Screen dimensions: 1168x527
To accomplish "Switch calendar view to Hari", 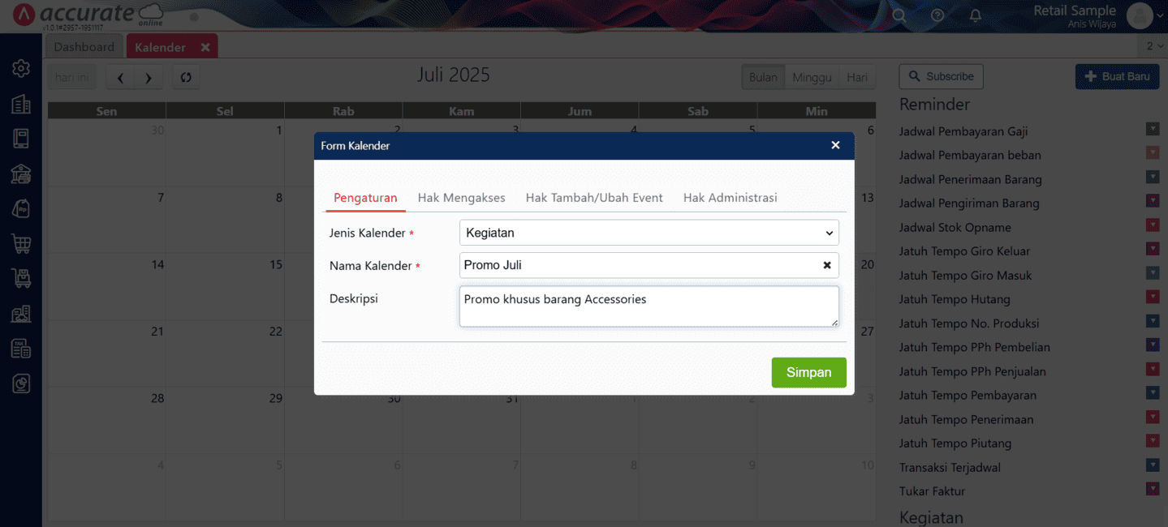I will pos(856,76).
